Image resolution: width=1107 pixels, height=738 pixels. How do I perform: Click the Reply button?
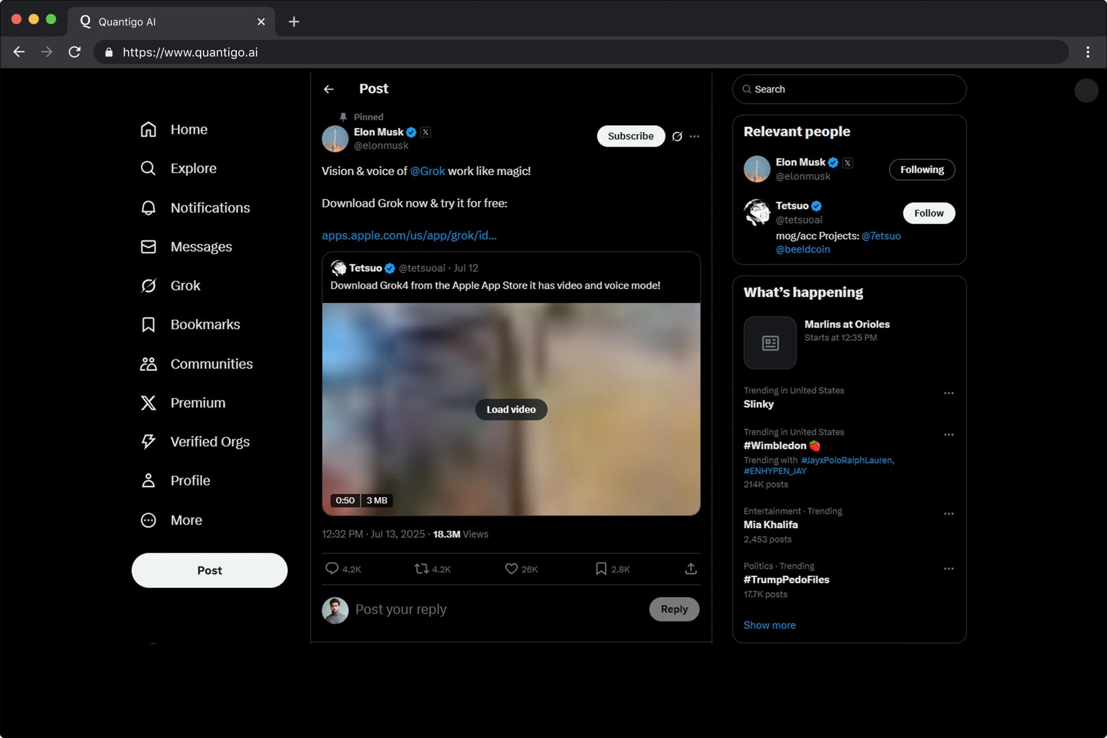tap(674, 609)
